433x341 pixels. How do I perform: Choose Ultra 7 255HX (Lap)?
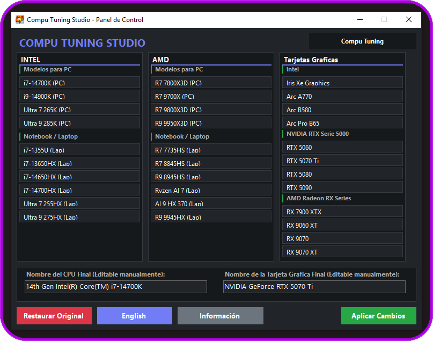tap(79, 203)
